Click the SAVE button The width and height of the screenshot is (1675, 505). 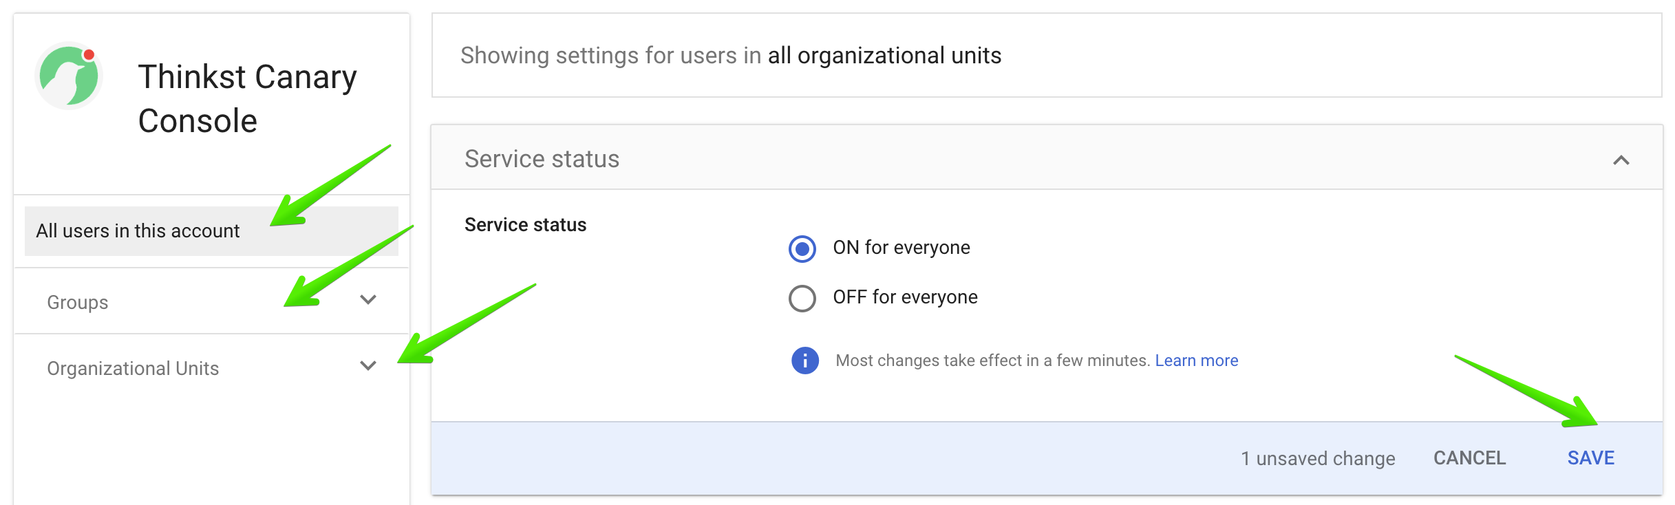point(1590,458)
